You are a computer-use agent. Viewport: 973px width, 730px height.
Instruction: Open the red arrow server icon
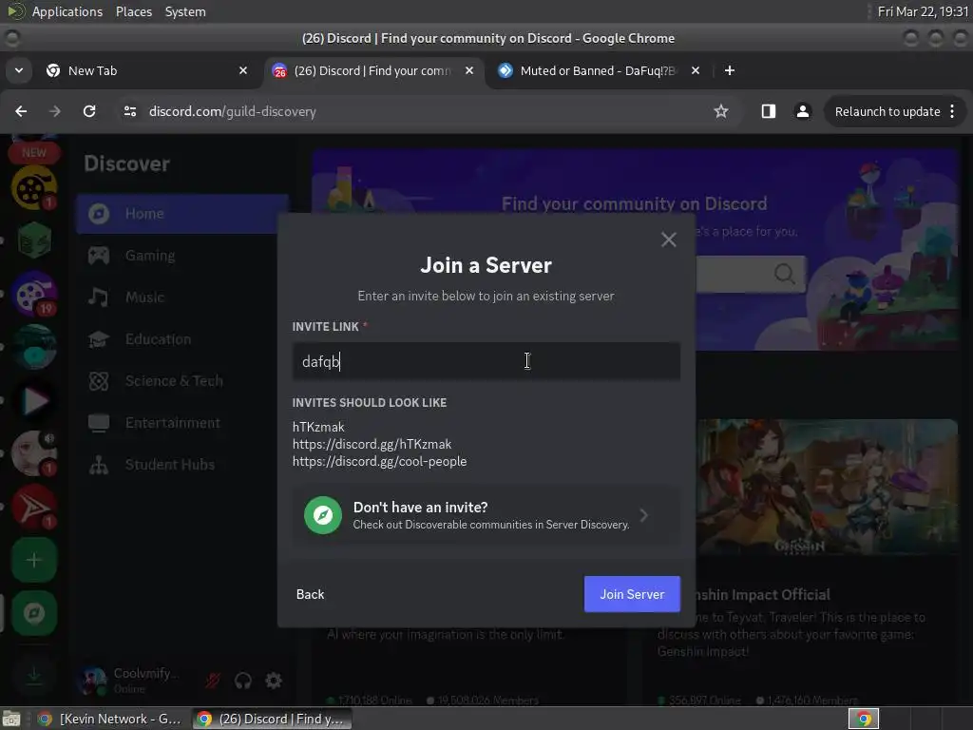(34, 507)
